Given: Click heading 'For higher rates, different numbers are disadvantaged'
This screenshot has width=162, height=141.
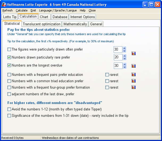Looking at the screenshot, I should click(x=55, y=103).
